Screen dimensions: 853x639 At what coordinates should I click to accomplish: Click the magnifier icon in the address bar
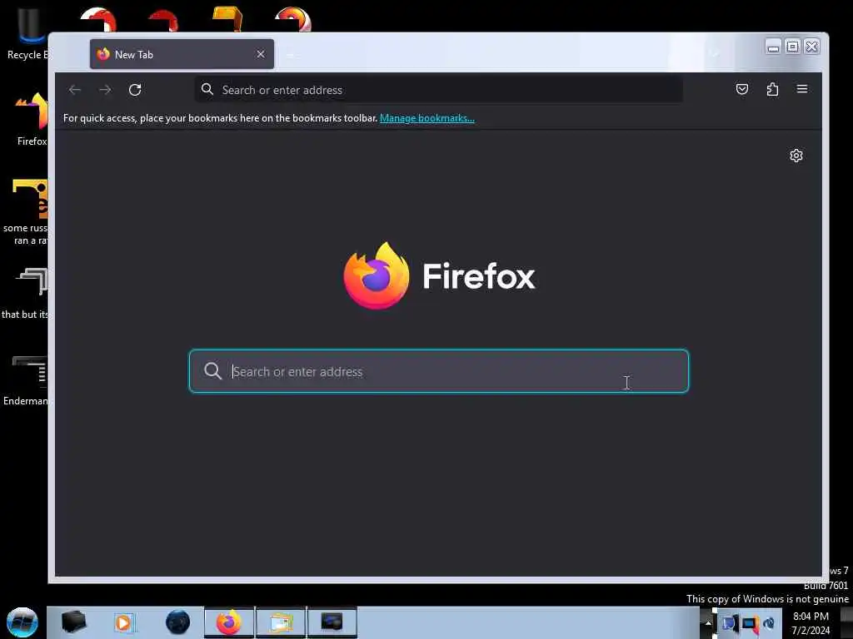point(207,89)
